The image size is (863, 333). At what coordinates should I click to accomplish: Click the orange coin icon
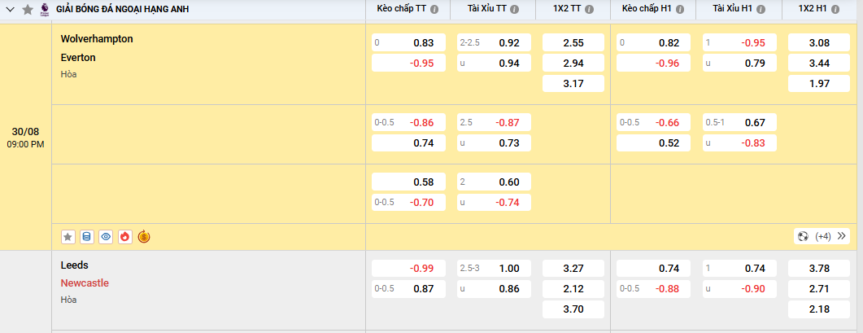point(144,237)
